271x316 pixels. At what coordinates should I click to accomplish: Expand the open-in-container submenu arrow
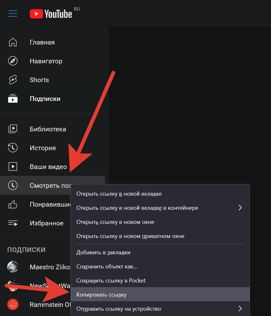tap(240, 208)
